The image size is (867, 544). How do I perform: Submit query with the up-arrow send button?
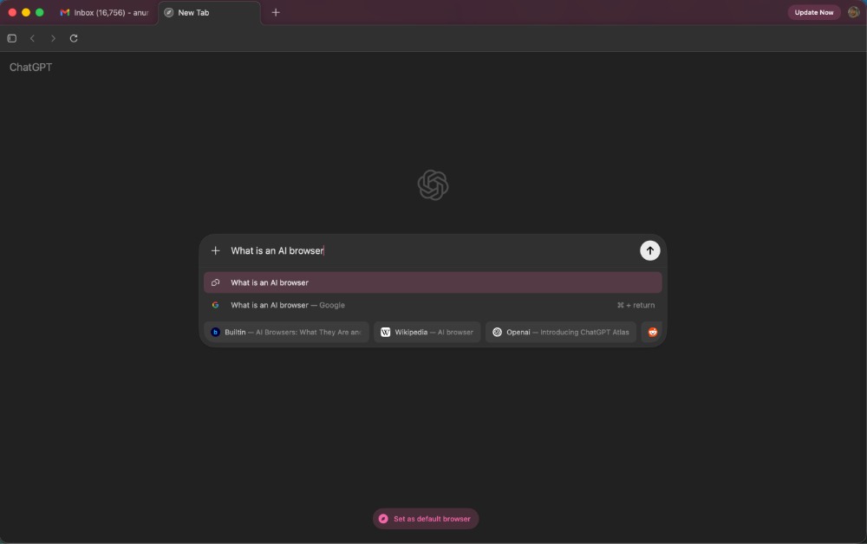(649, 250)
